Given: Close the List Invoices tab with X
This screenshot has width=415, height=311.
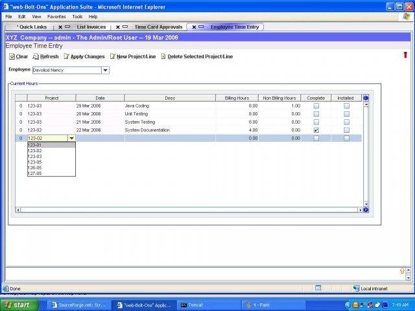Looking at the screenshot, I should click(x=60, y=27).
